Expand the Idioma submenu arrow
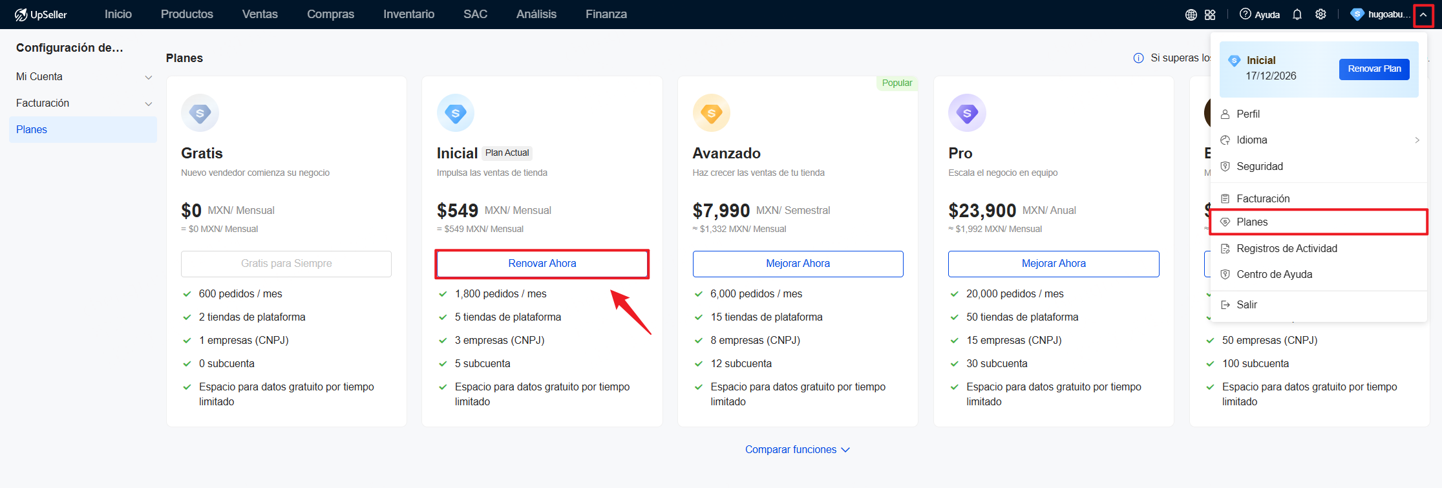The height and width of the screenshot is (488, 1442). (1417, 140)
